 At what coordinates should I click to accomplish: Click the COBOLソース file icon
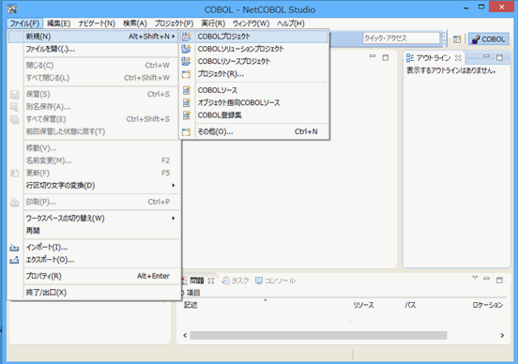pos(187,90)
